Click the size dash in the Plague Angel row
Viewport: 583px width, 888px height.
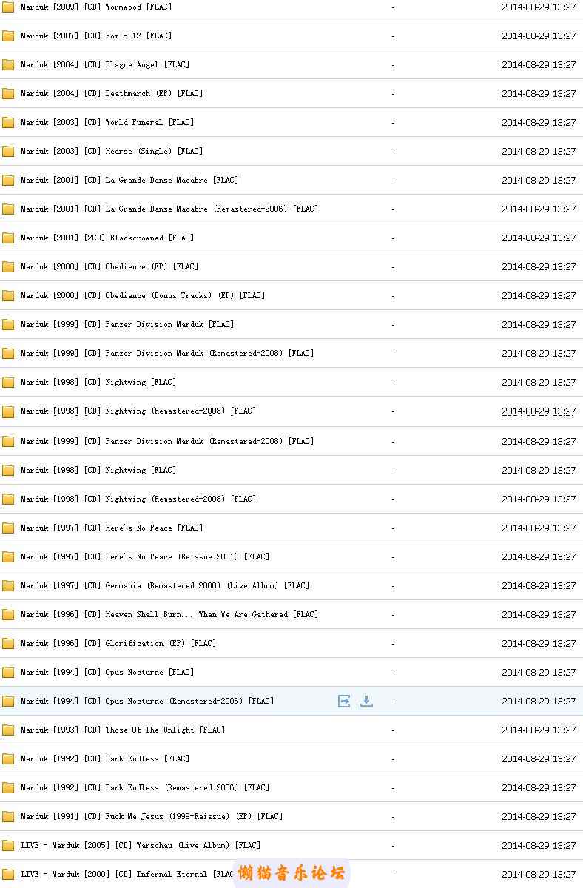393,65
